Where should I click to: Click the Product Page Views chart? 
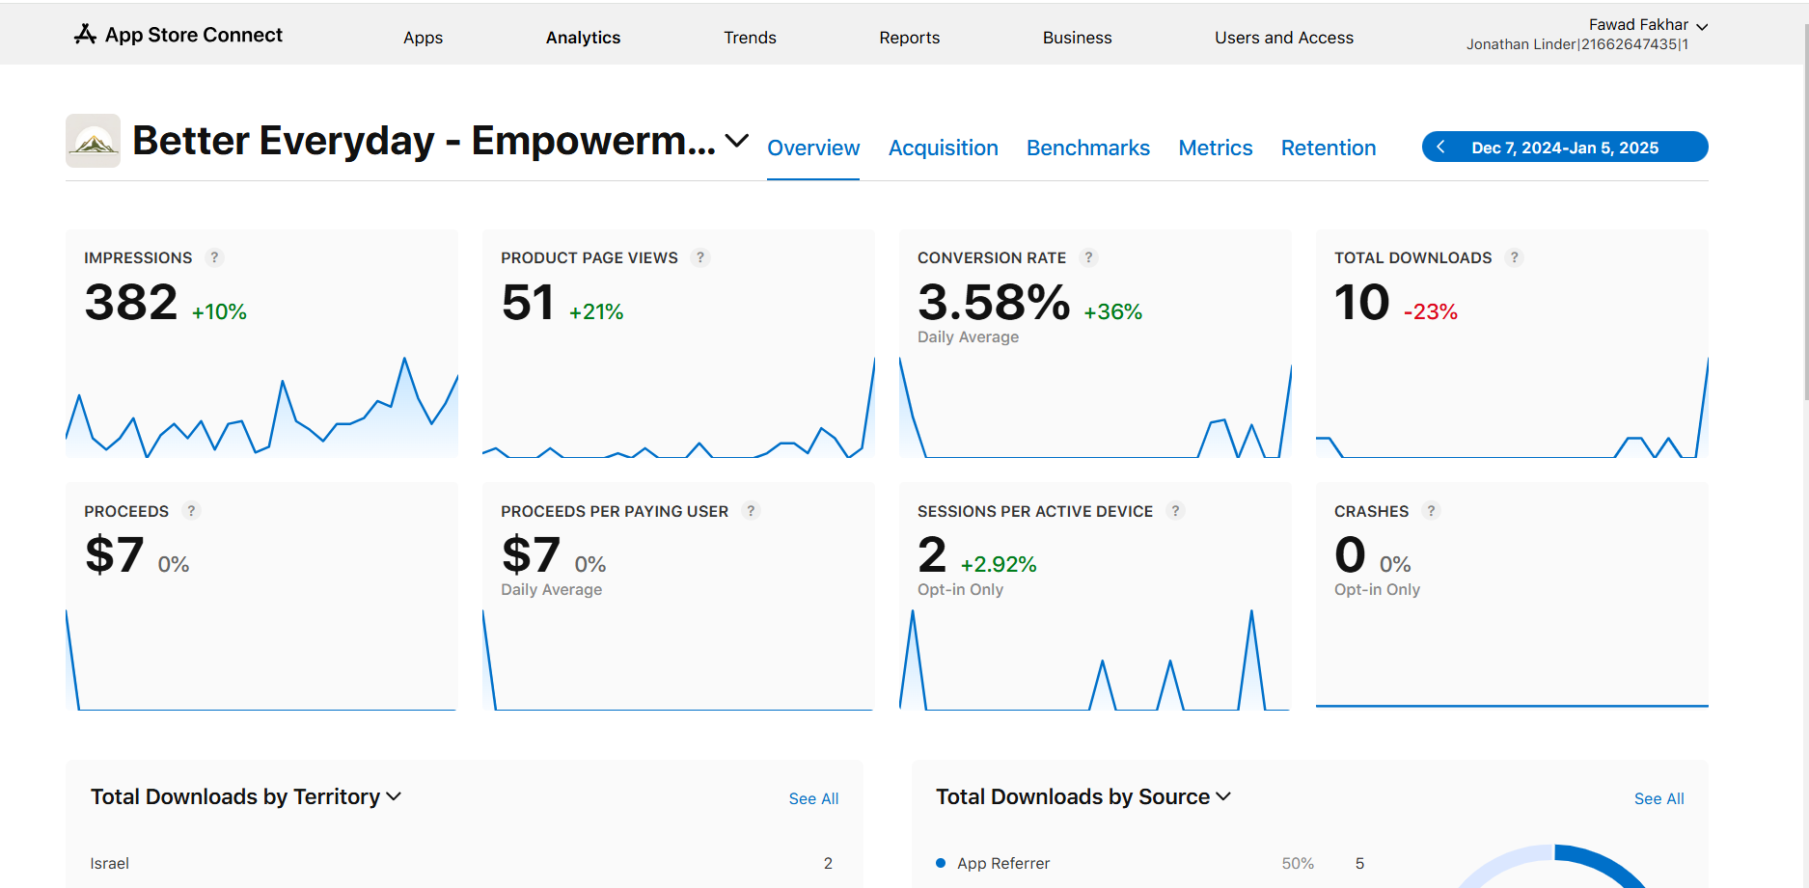(678, 407)
